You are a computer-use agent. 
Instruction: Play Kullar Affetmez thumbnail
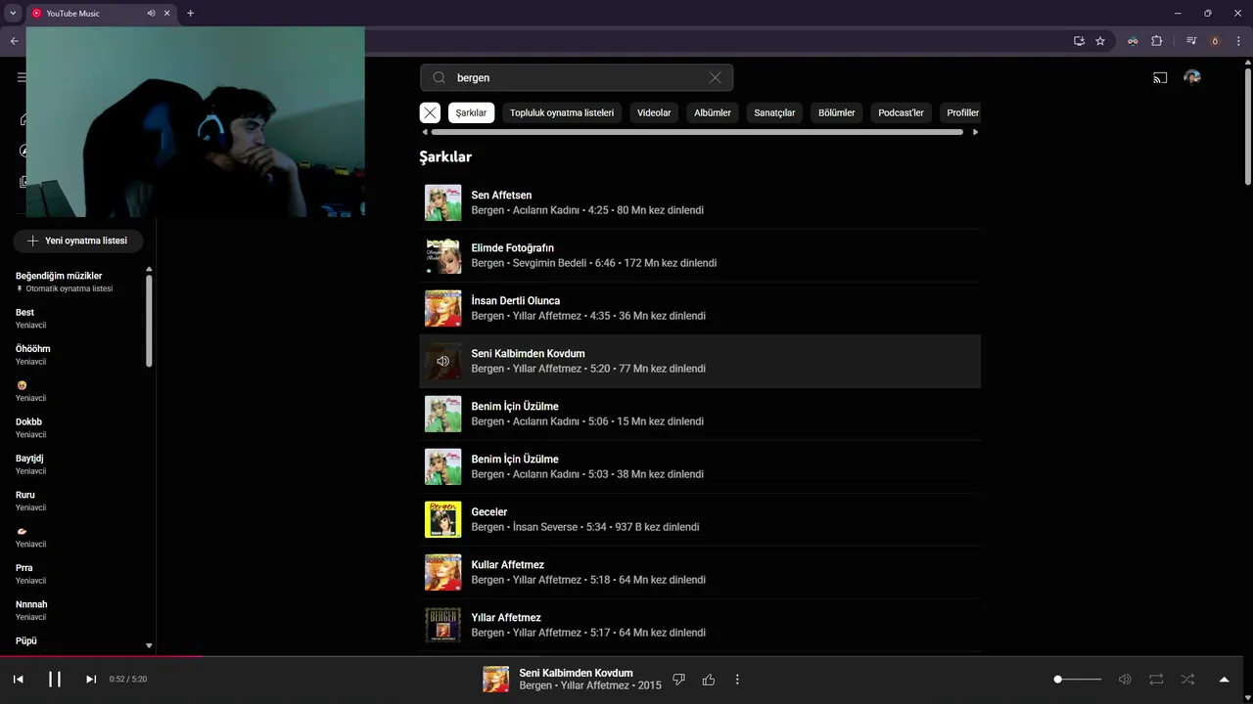(442, 572)
